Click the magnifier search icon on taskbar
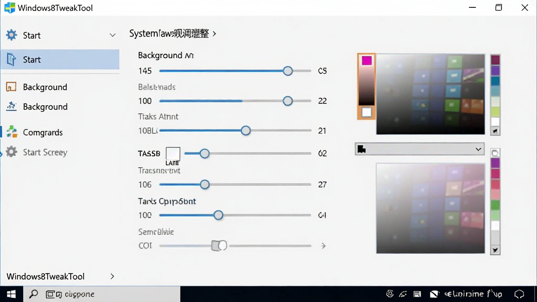Screen dimensions: 537x302 (34, 294)
